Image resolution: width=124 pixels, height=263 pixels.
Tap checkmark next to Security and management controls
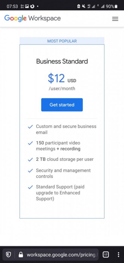(x=30, y=171)
